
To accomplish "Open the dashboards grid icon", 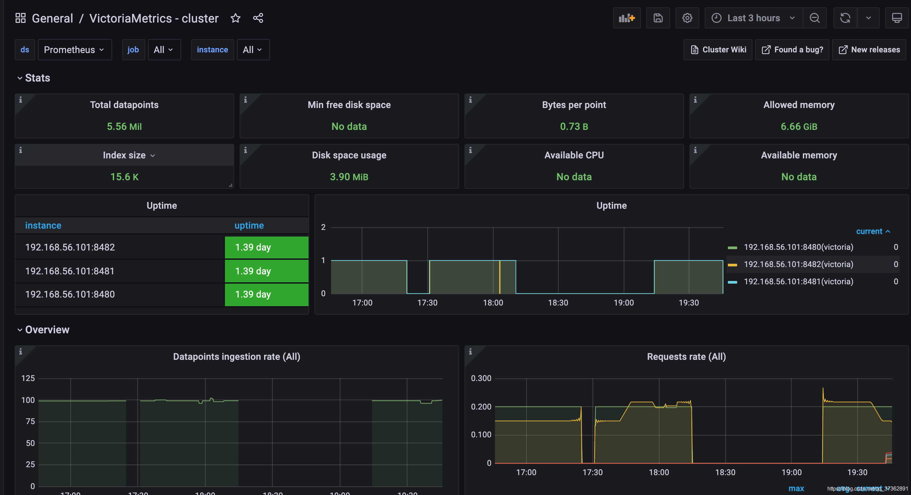I will 21,18.
